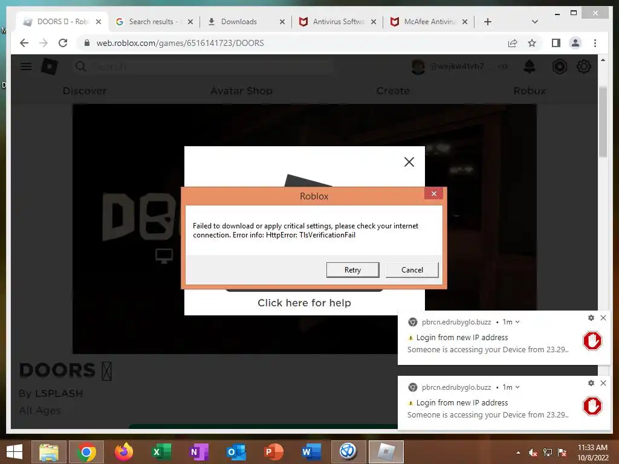Viewport: 619px width, 464px height.
Task: Switch to the McAfee Antivirus tab
Action: click(430, 22)
